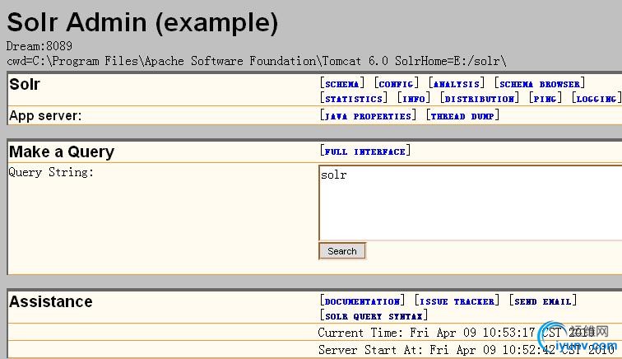Image resolution: width=622 pixels, height=359 pixels.
Task: Open the FULL INTERFACE query link
Action: click(365, 152)
